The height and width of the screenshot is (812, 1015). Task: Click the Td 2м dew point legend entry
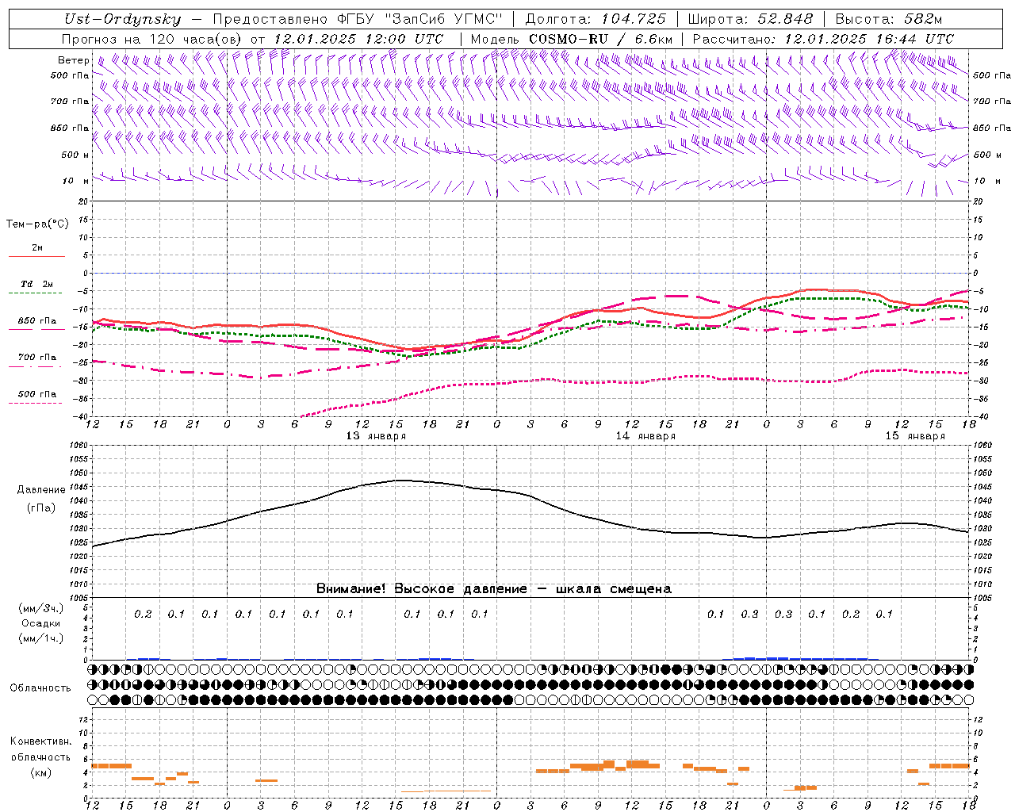pyautogui.click(x=36, y=287)
